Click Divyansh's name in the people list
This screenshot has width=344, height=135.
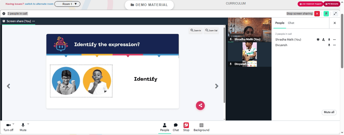(x=281, y=45)
